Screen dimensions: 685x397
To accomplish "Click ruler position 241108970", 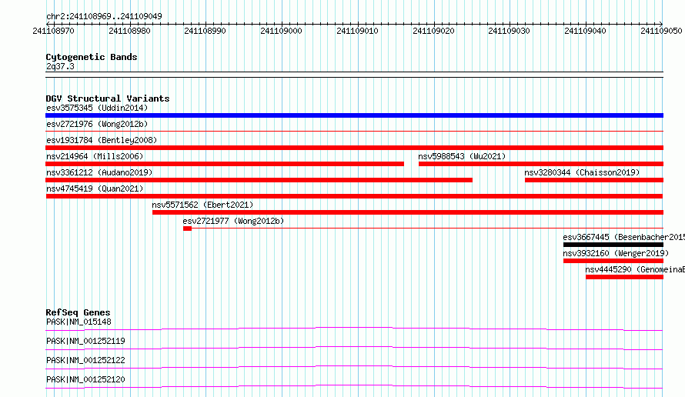I will (x=54, y=31).
